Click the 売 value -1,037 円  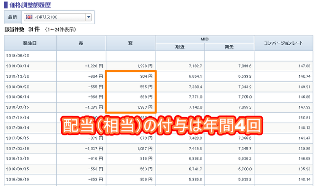click(94, 149)
